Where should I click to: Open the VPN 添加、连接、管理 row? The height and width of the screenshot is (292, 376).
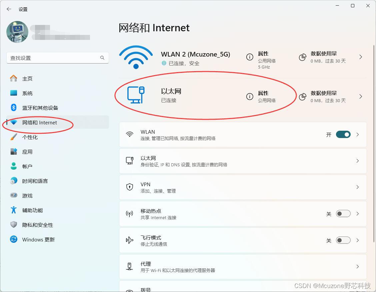click(243, 187)
